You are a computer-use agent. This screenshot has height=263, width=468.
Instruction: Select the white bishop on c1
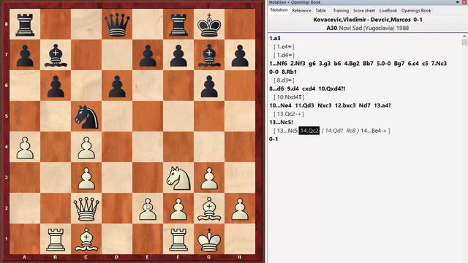point(86,239)
